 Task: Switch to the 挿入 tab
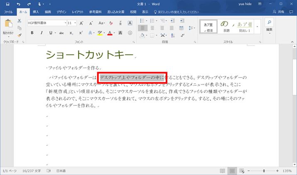tap(36, 12)
